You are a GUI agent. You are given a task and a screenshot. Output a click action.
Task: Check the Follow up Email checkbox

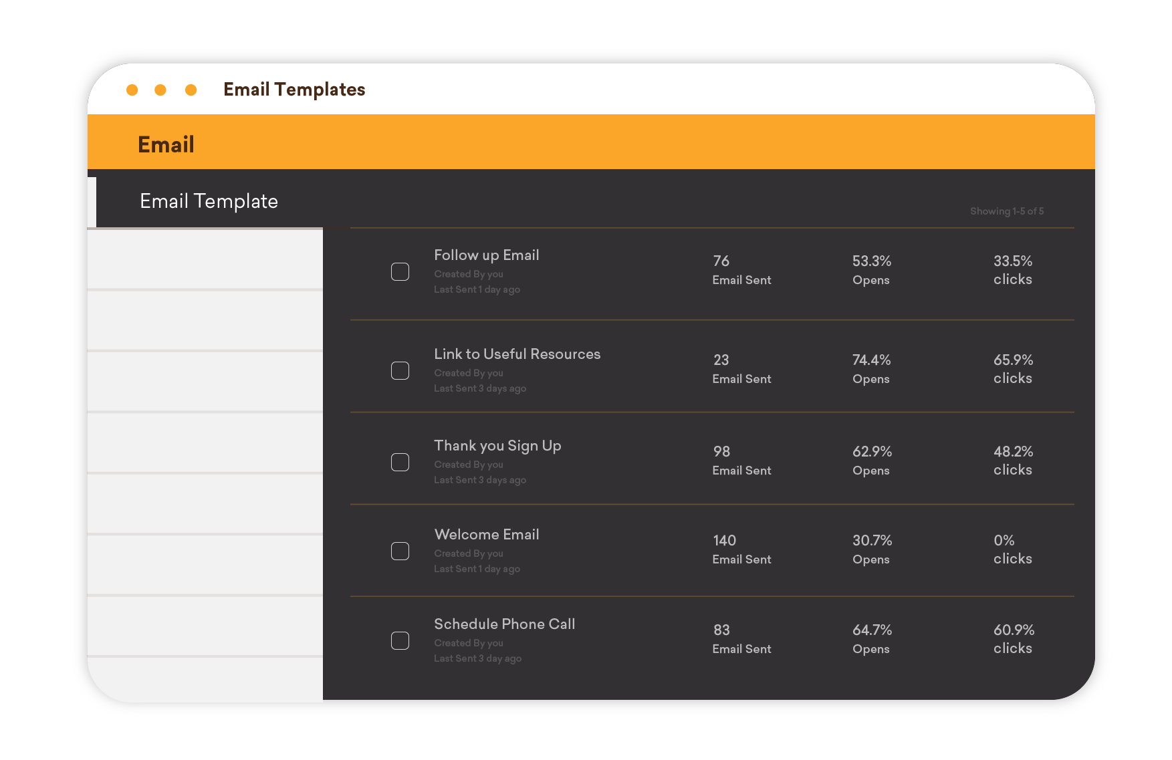pyautogui.click(x=400, y=272)
